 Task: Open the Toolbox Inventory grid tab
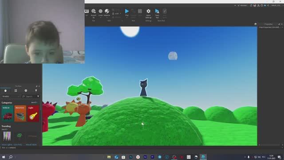[16, 91]
